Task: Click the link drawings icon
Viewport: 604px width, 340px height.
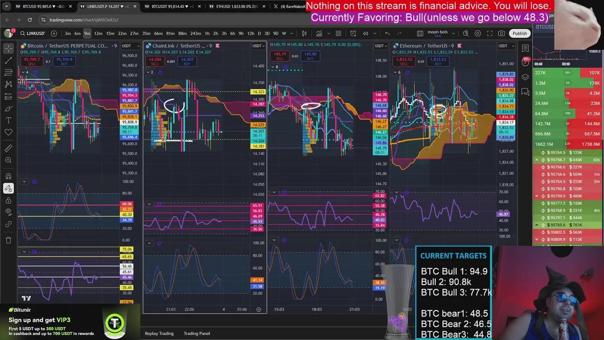Action: coord(8,225)
